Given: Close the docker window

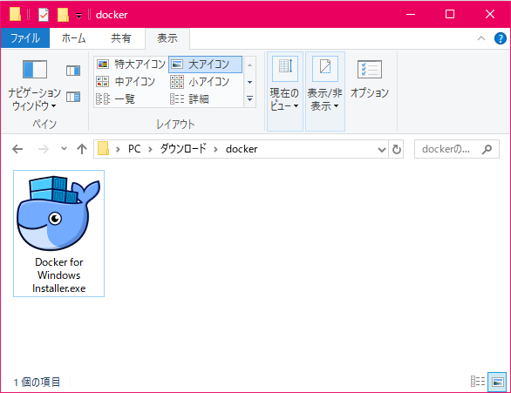Looking at the screenshot, I should point(490,14).
